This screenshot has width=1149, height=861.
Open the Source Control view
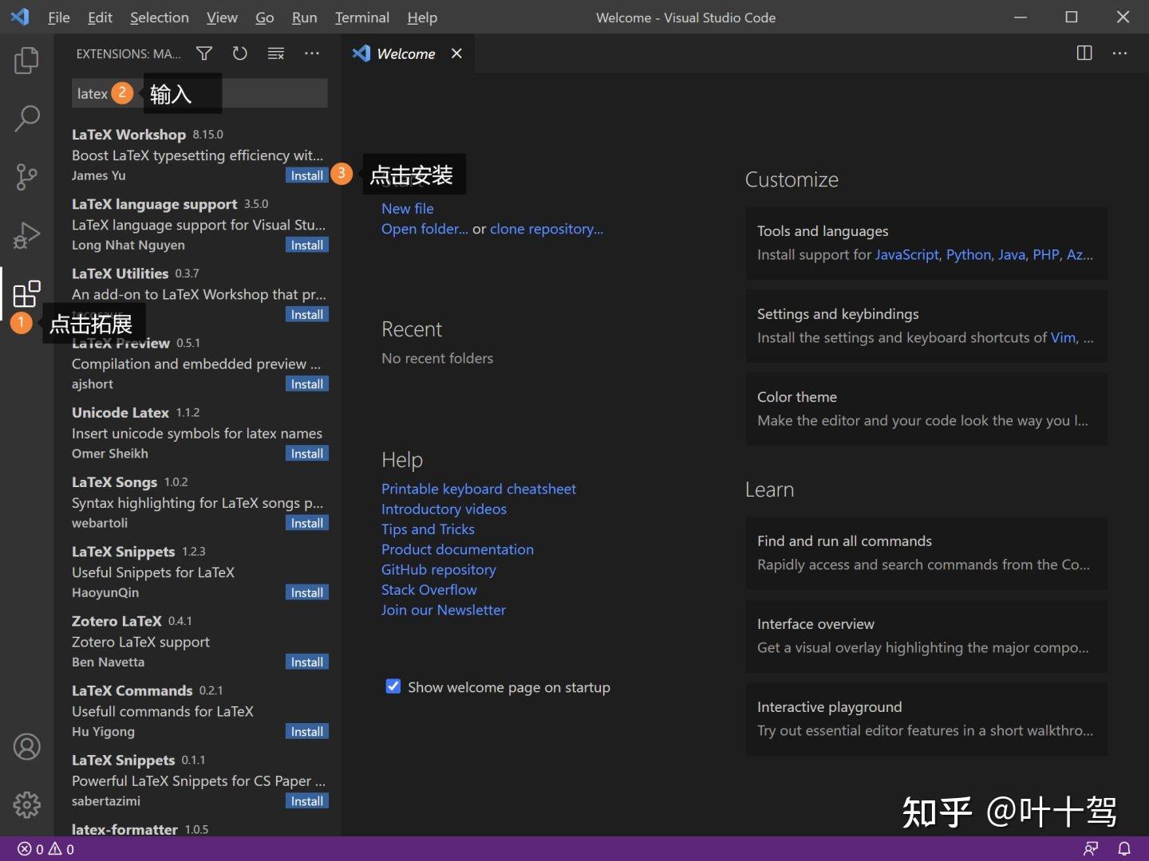(x=26, y=177)
